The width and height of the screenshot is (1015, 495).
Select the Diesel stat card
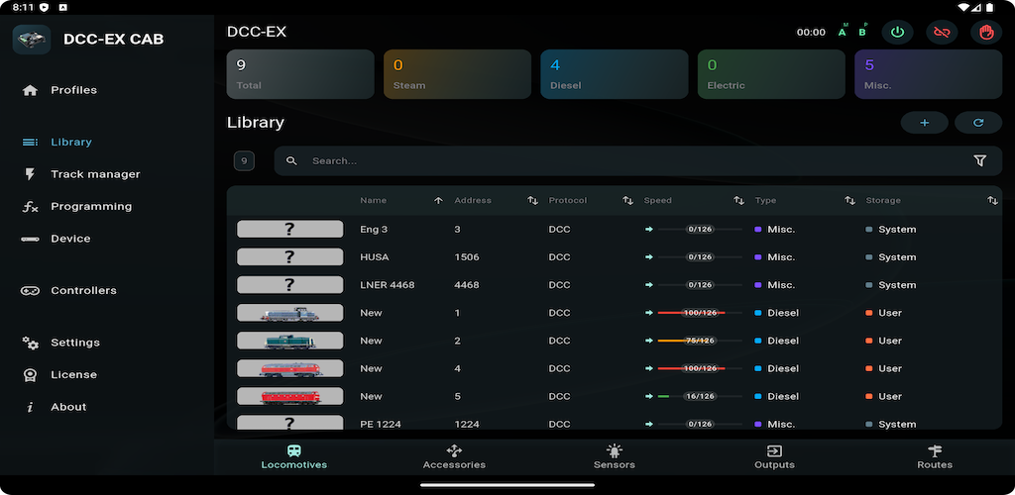pos(615,74)
